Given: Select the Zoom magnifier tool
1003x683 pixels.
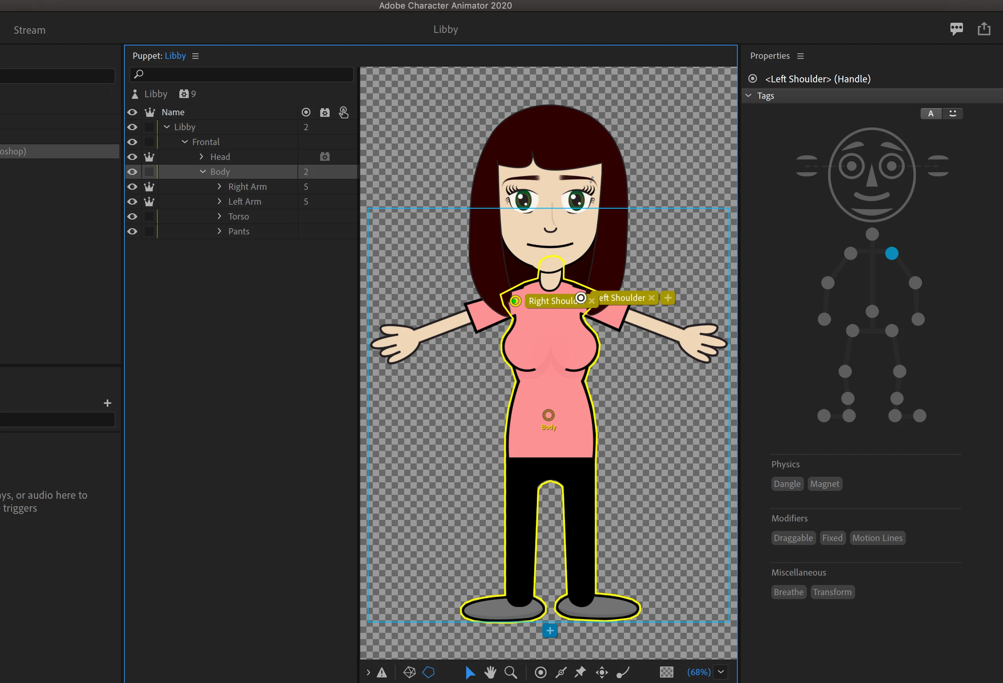Looking at the screenshot, I should [511, 672].
